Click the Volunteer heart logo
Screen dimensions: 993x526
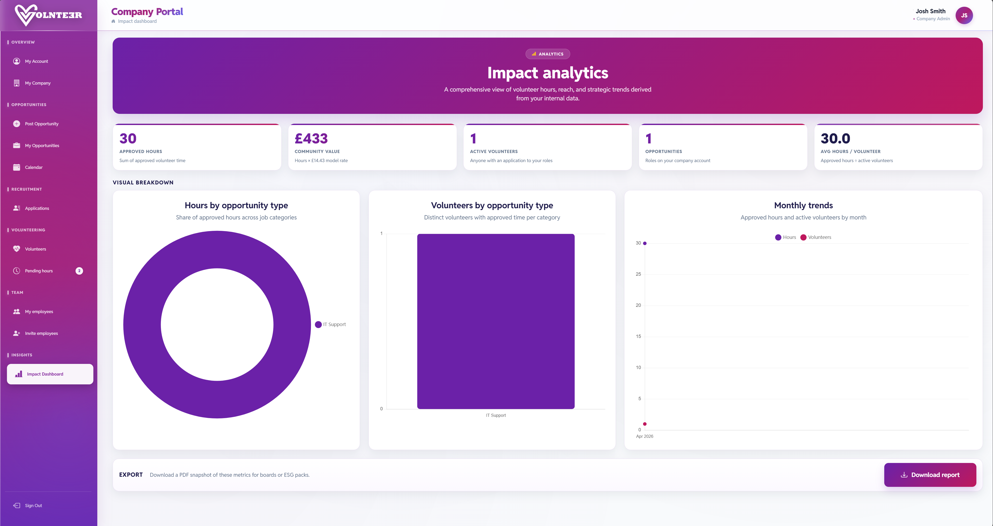coord(48,15)
